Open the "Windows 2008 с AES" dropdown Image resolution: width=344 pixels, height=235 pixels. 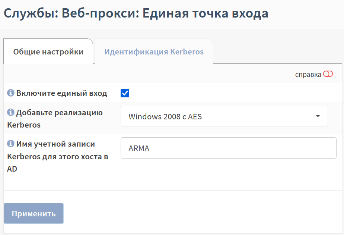click(x=224, y=116)
